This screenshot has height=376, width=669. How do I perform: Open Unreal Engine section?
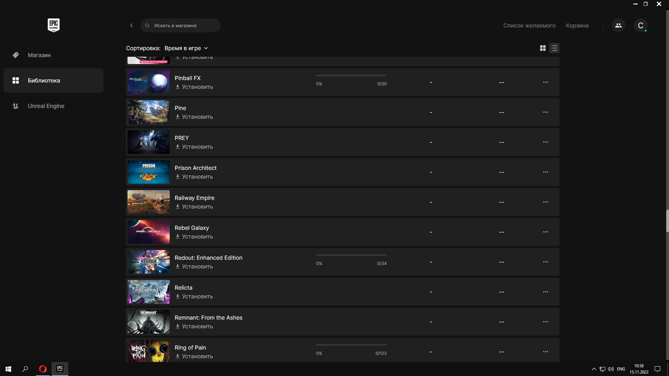pos(53,106)
